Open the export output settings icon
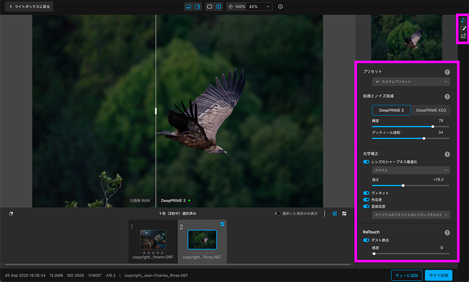469x282 pixels. coord(463,36)
